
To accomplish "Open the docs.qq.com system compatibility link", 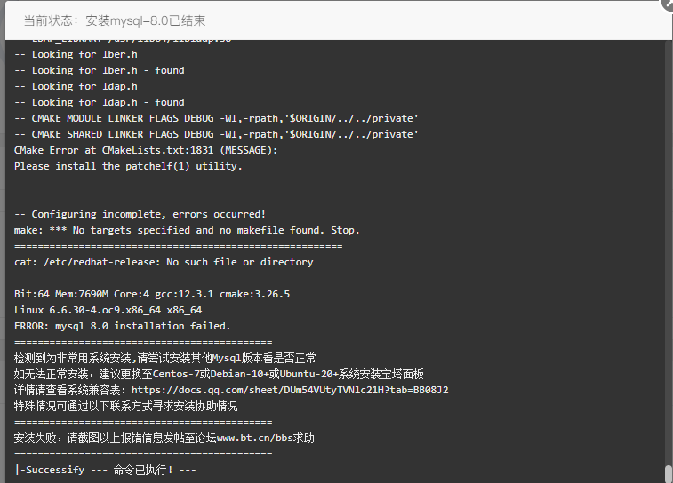I will [x=290, y=390].
